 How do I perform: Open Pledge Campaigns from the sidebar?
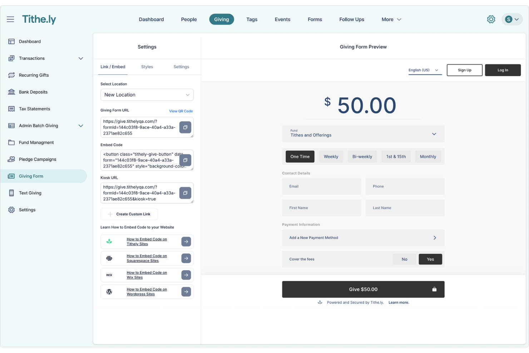pyautogui.click(x=38, y=159)
